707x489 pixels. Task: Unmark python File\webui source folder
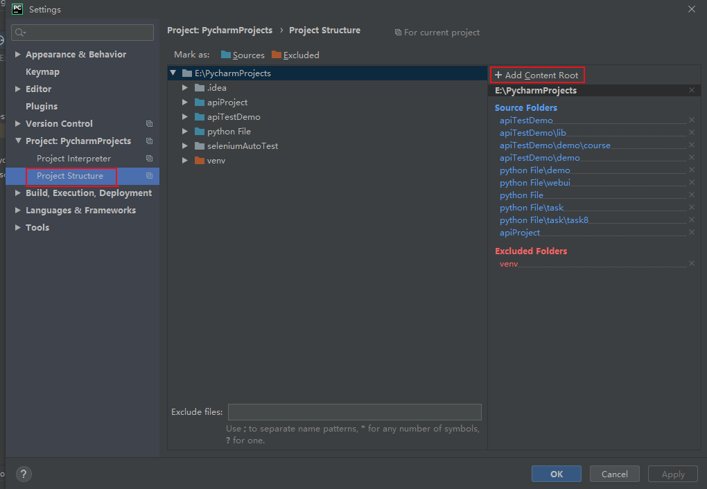[x=691, y=183]
